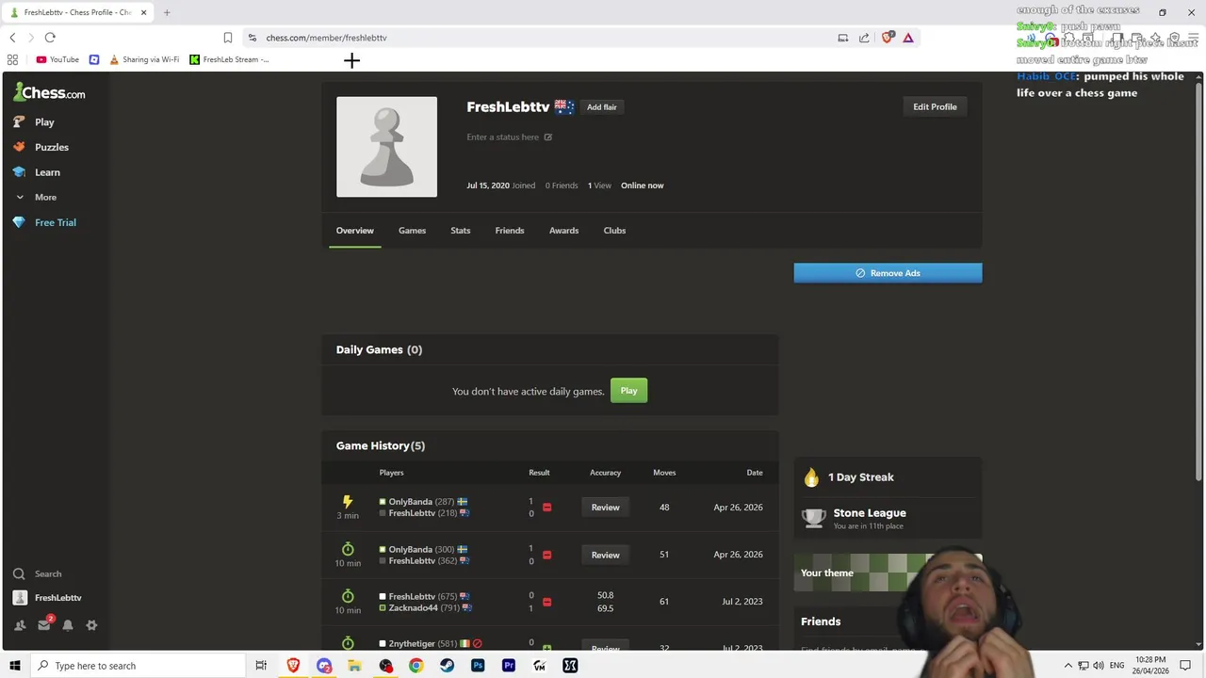
Task: Open a new browser tab
Action: point(167,12)
